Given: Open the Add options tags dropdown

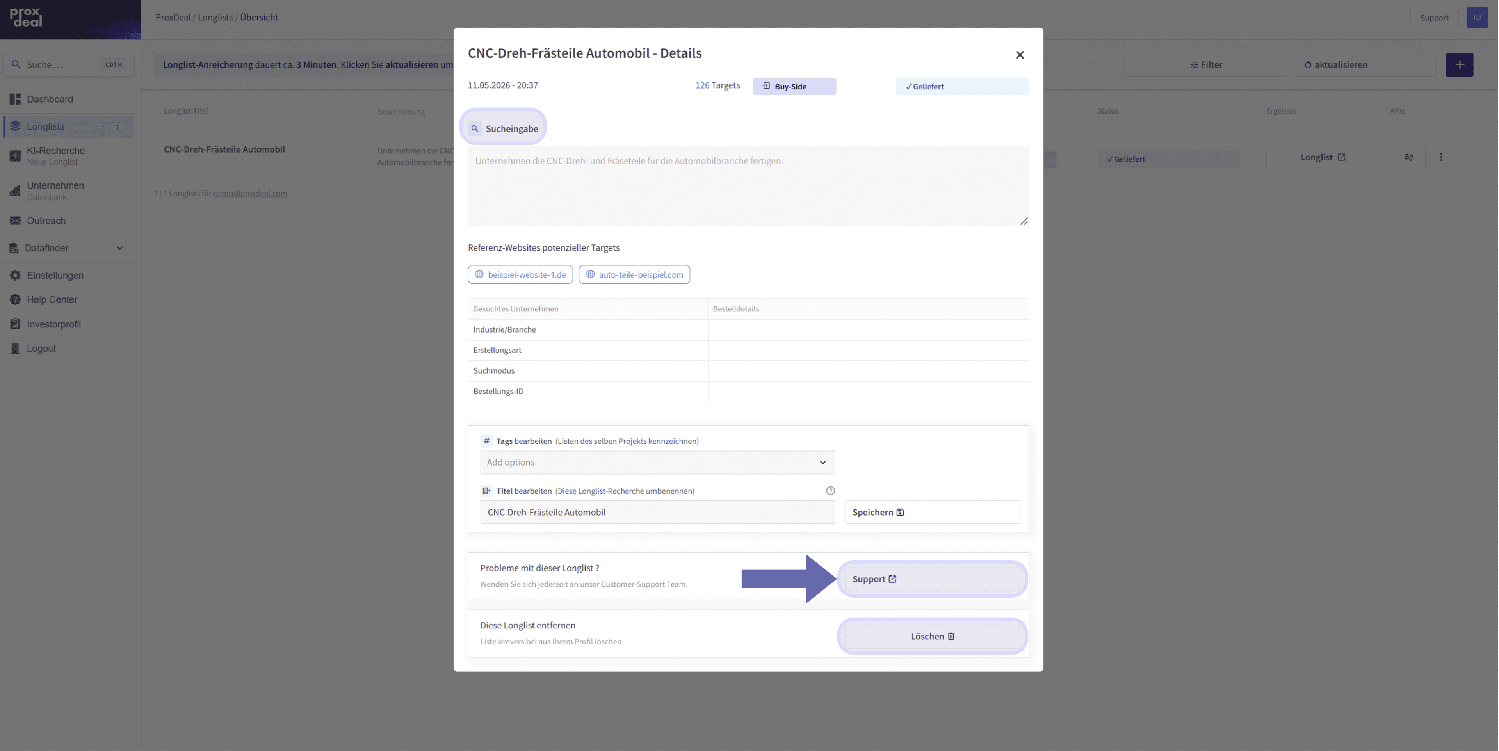Looking at the screenshot, I should tap(657, 462).
